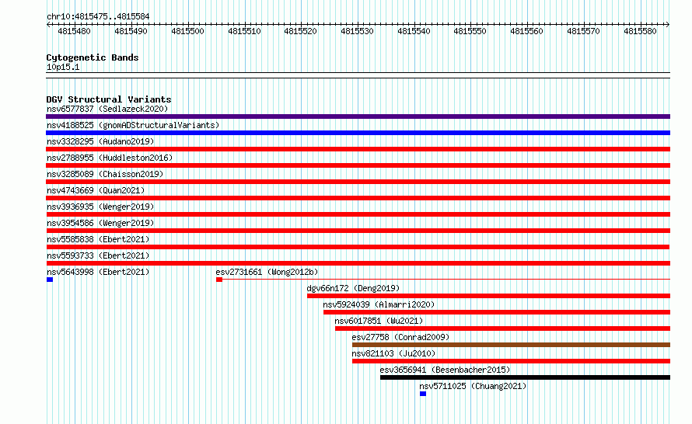Screen dimensions: 692x424
Task: Select nsv5711025 (Chuang2021) label
Action: click(473, 386)
